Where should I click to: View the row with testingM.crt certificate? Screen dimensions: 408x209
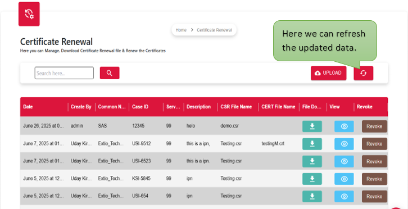[x=344, y=144]
